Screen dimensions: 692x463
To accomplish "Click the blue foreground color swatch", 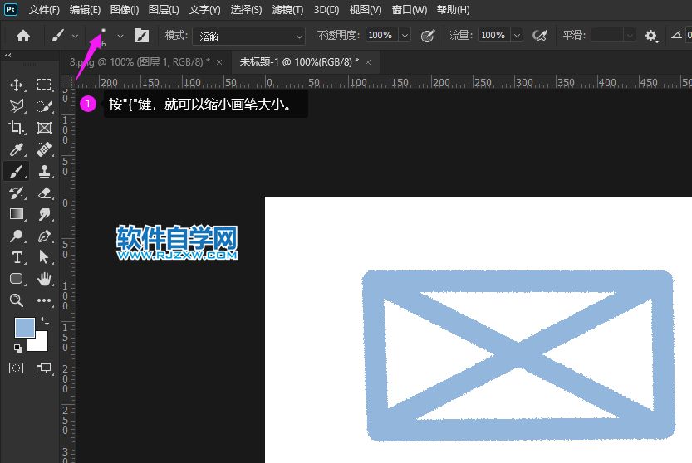I will [23, 327].
